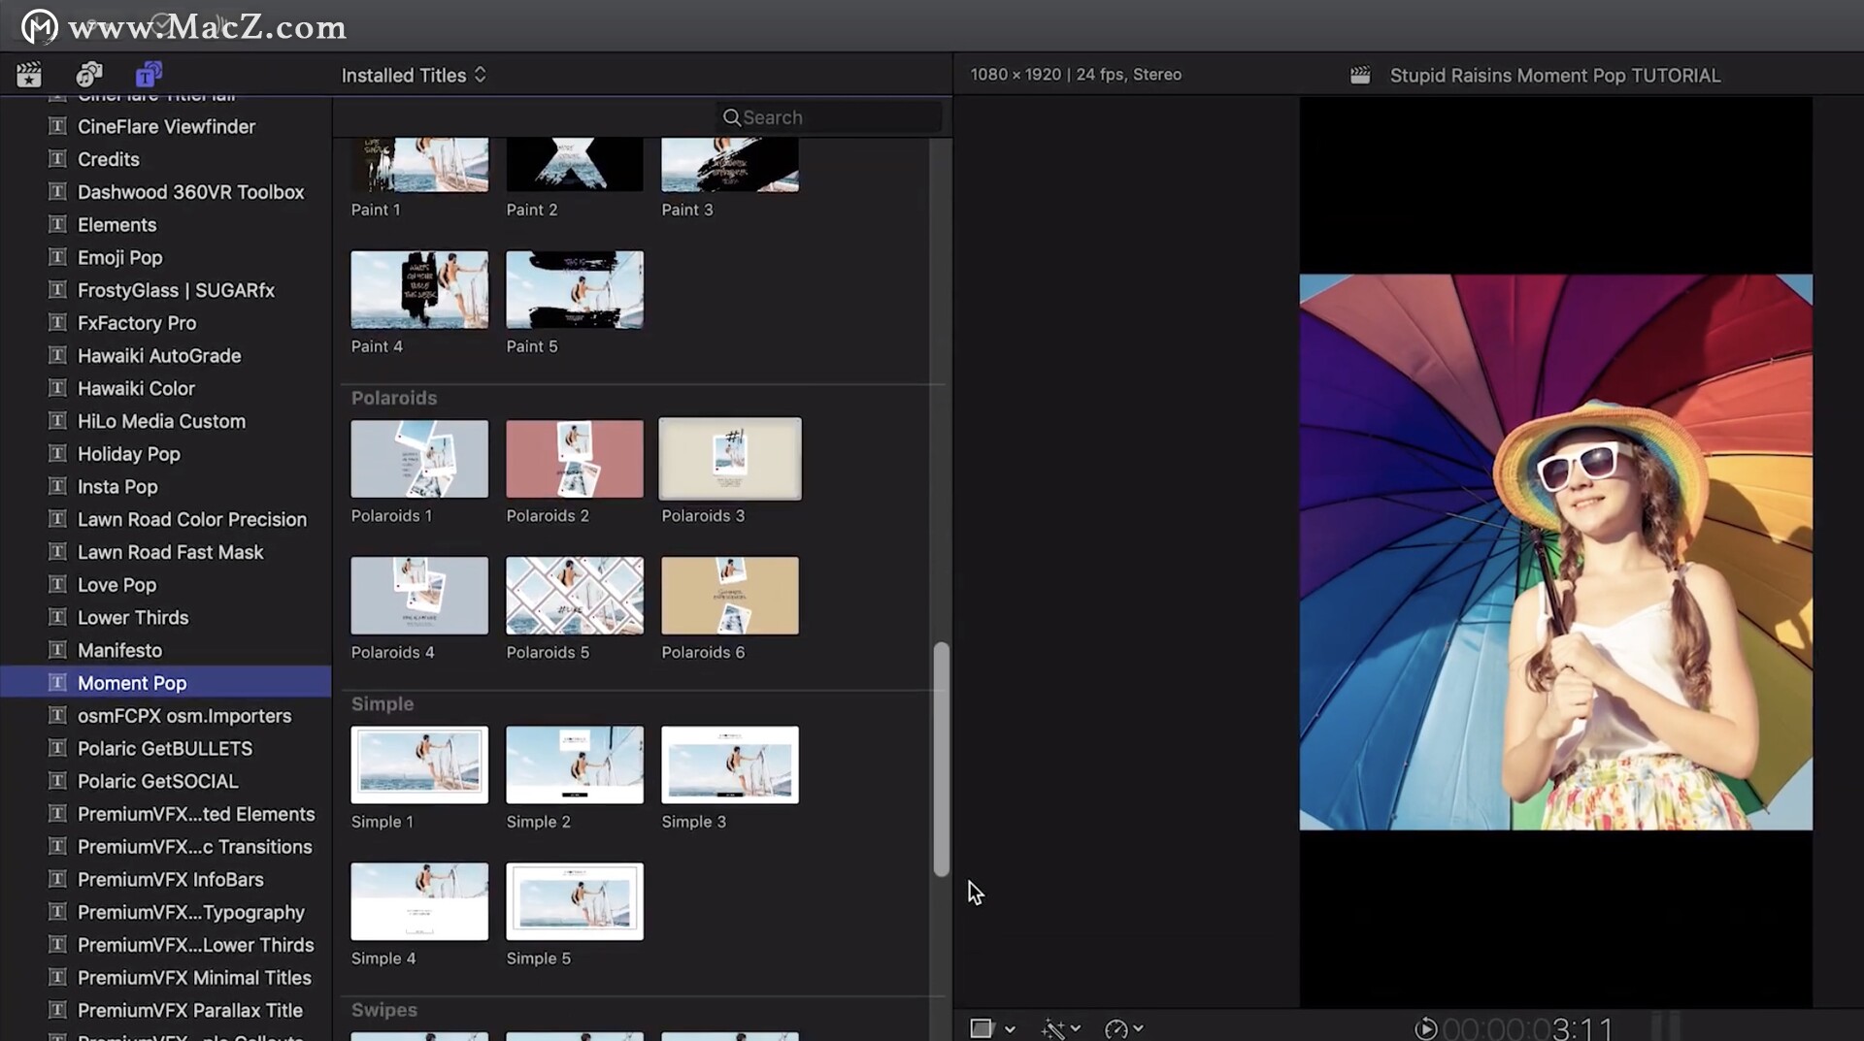Select the Paint 3 title thumbnail
This screenshot has height=1041, width=1864.
730,164
